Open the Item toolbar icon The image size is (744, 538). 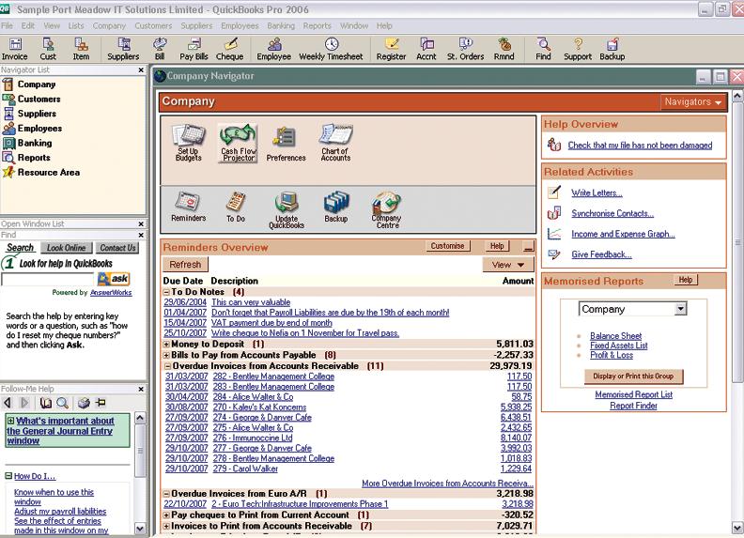click(x=81, y=50)
